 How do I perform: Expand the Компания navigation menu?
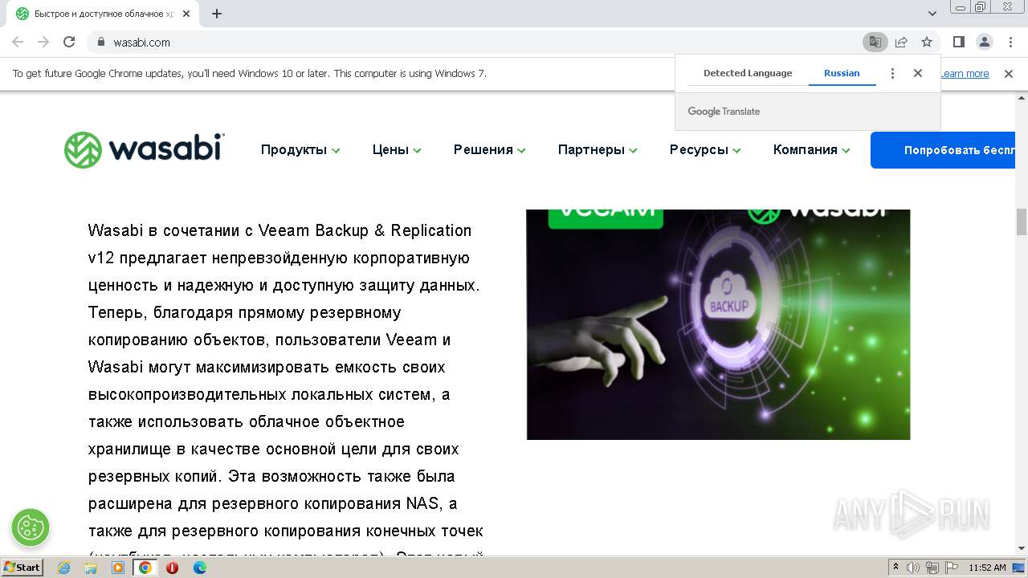pyautogui.click(x=811, y=149)
